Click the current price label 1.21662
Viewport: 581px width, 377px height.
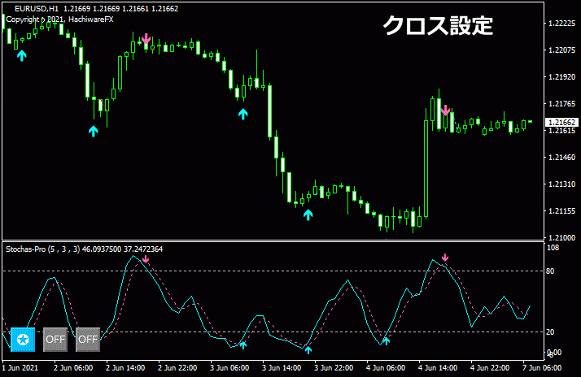pos(561,123)
